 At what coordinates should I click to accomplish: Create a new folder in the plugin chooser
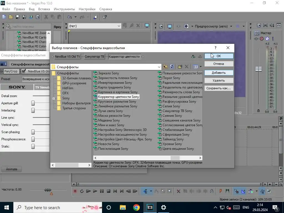coord(180,67)
